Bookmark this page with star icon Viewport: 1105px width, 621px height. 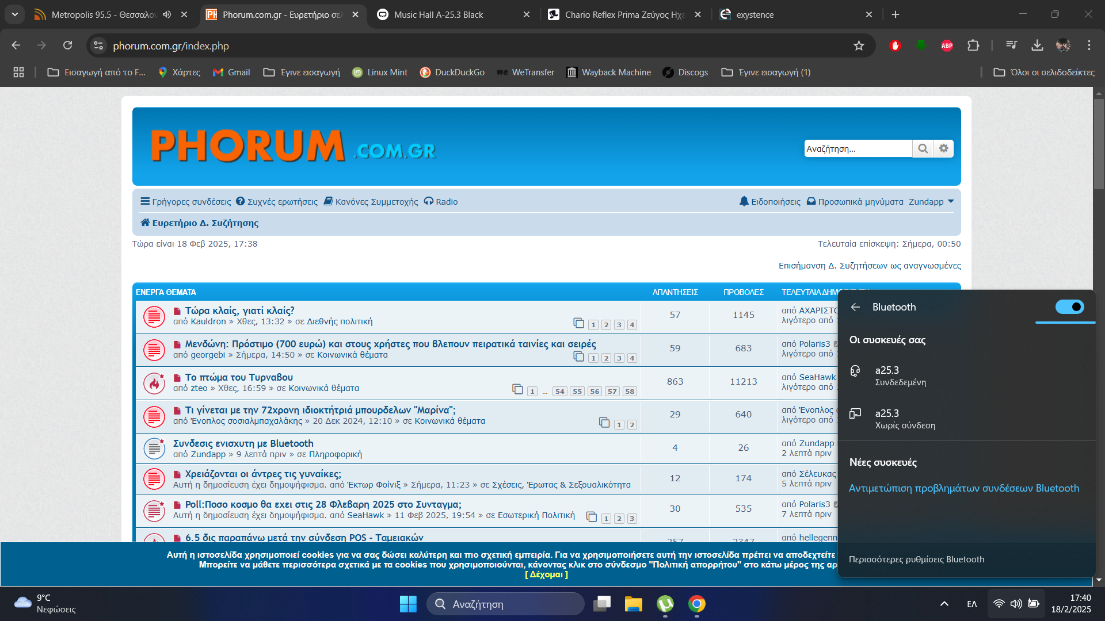click(x=859, y=45)
